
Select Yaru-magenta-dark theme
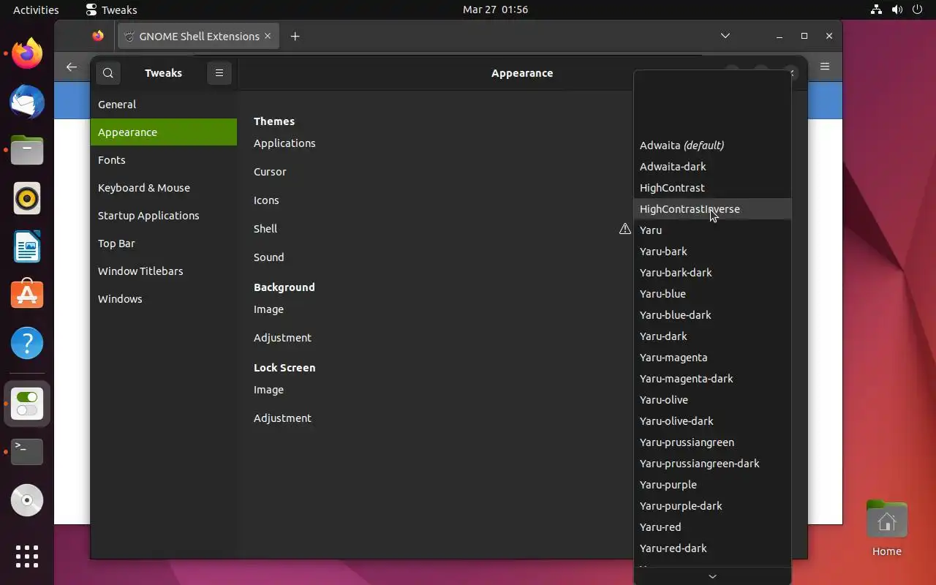712,379
